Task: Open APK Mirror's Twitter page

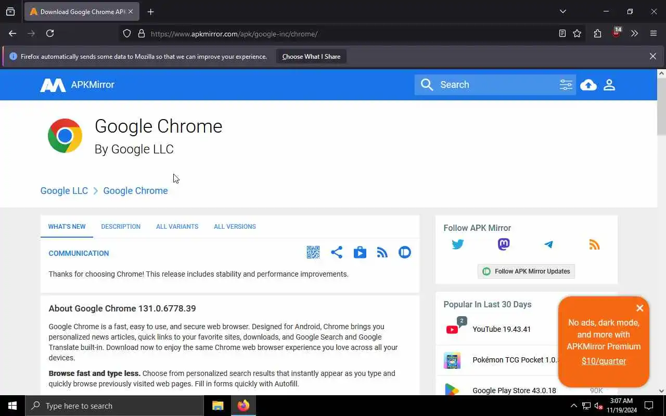Action: pos(458,244)
